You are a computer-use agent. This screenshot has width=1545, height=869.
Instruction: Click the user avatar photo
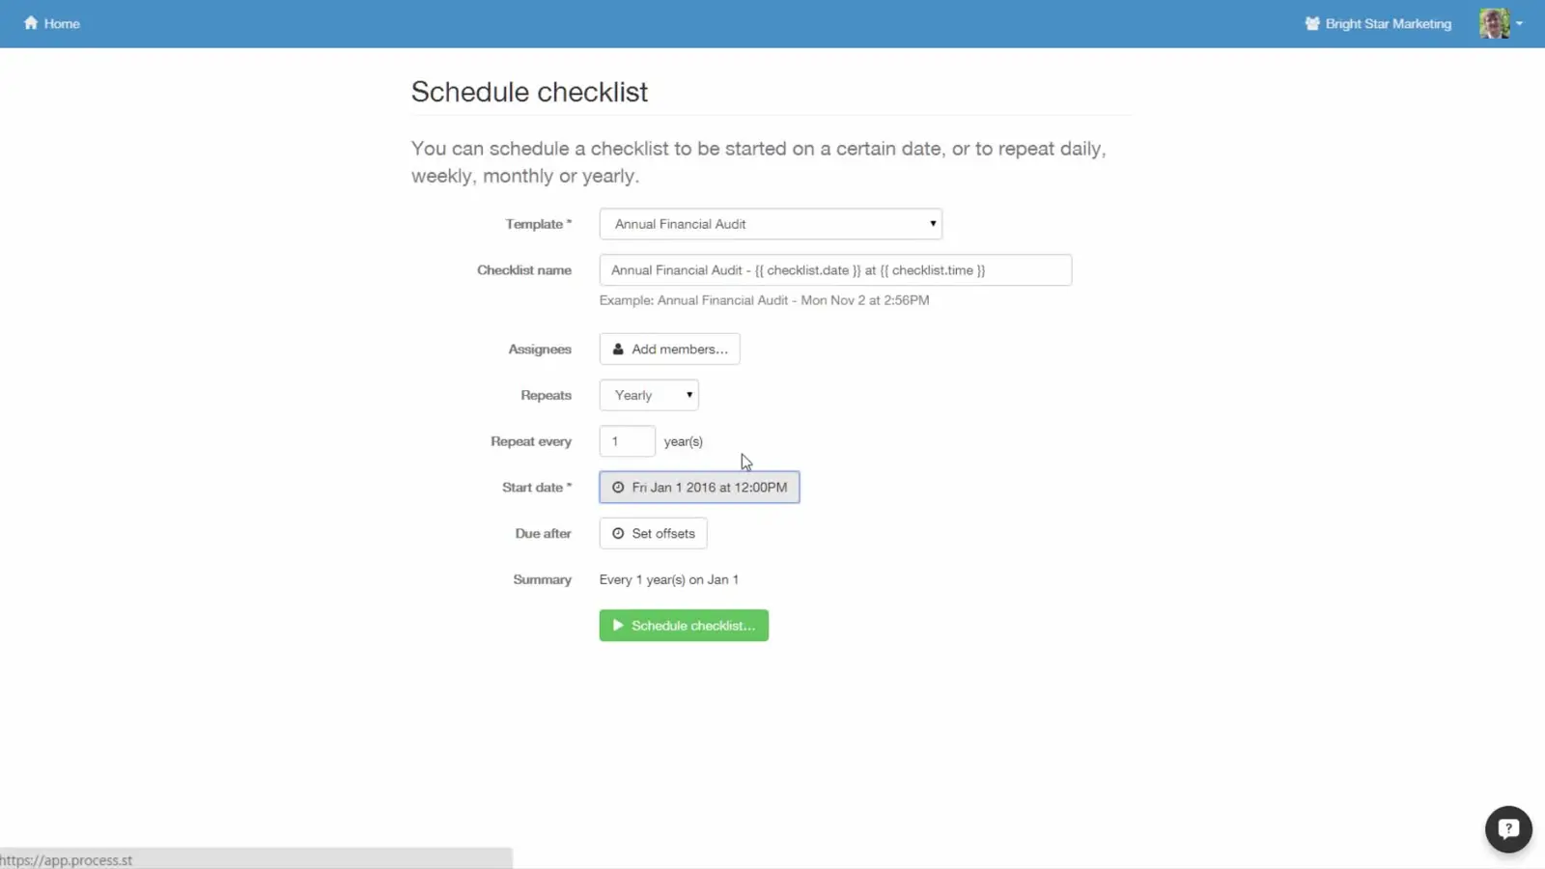[1494, 23]
